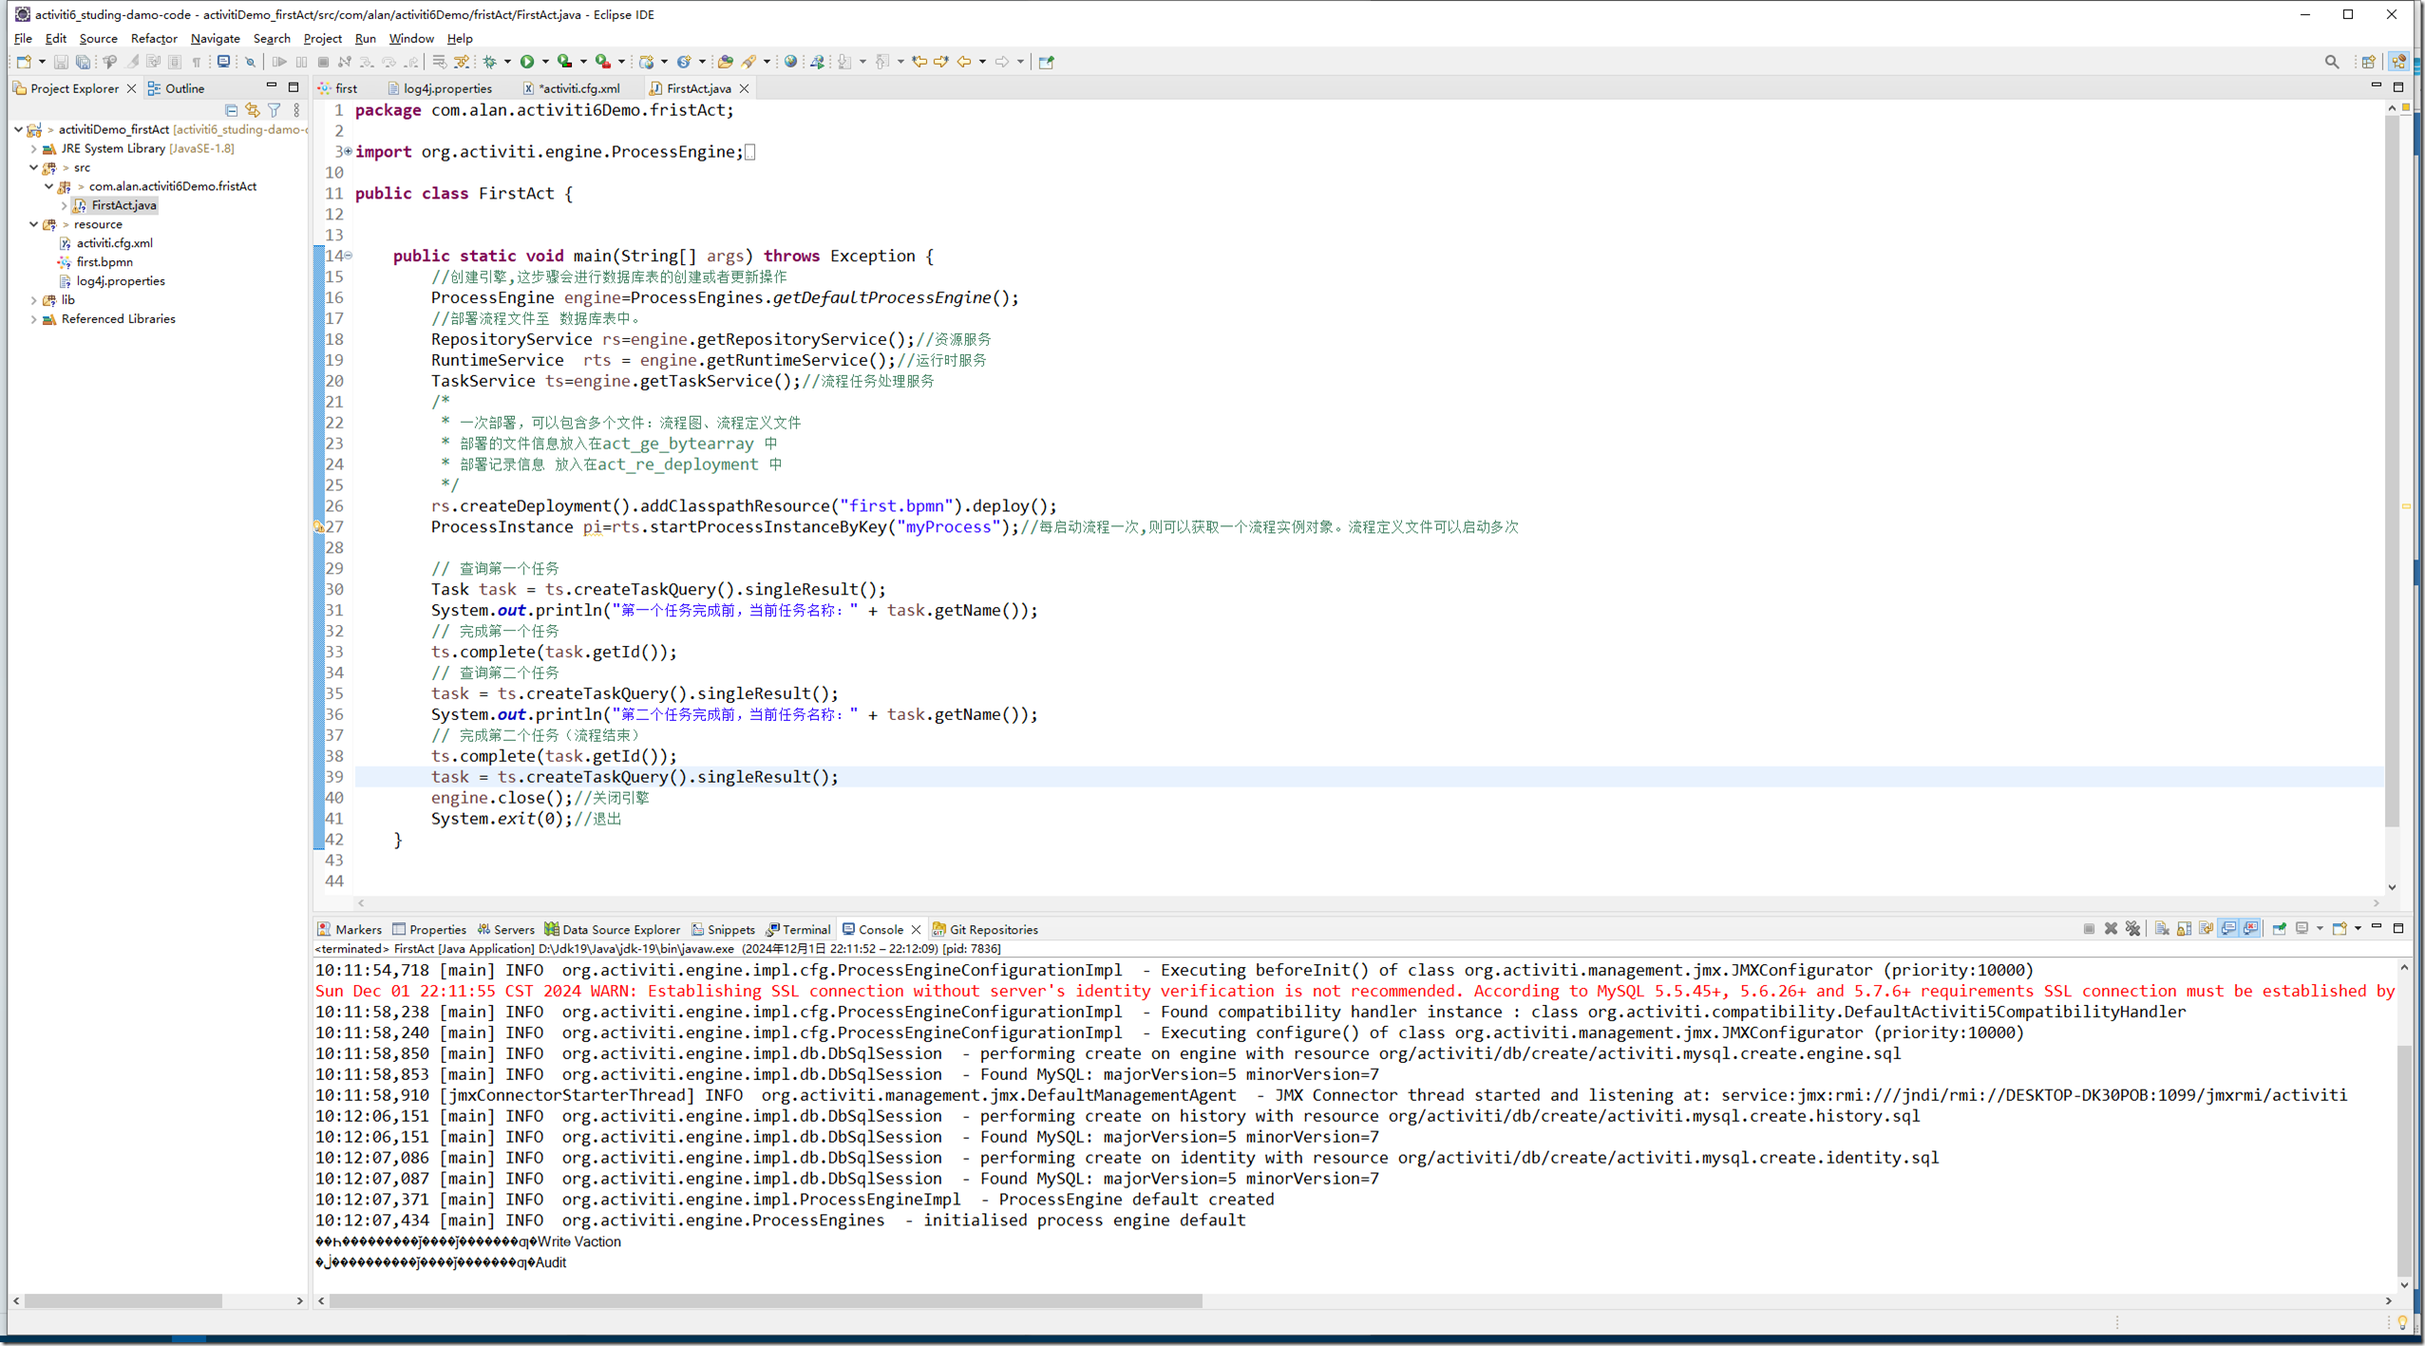Click the Back navigation arrow icon
This screenshot has width=2425, height=1346.
tap(964, 62)
